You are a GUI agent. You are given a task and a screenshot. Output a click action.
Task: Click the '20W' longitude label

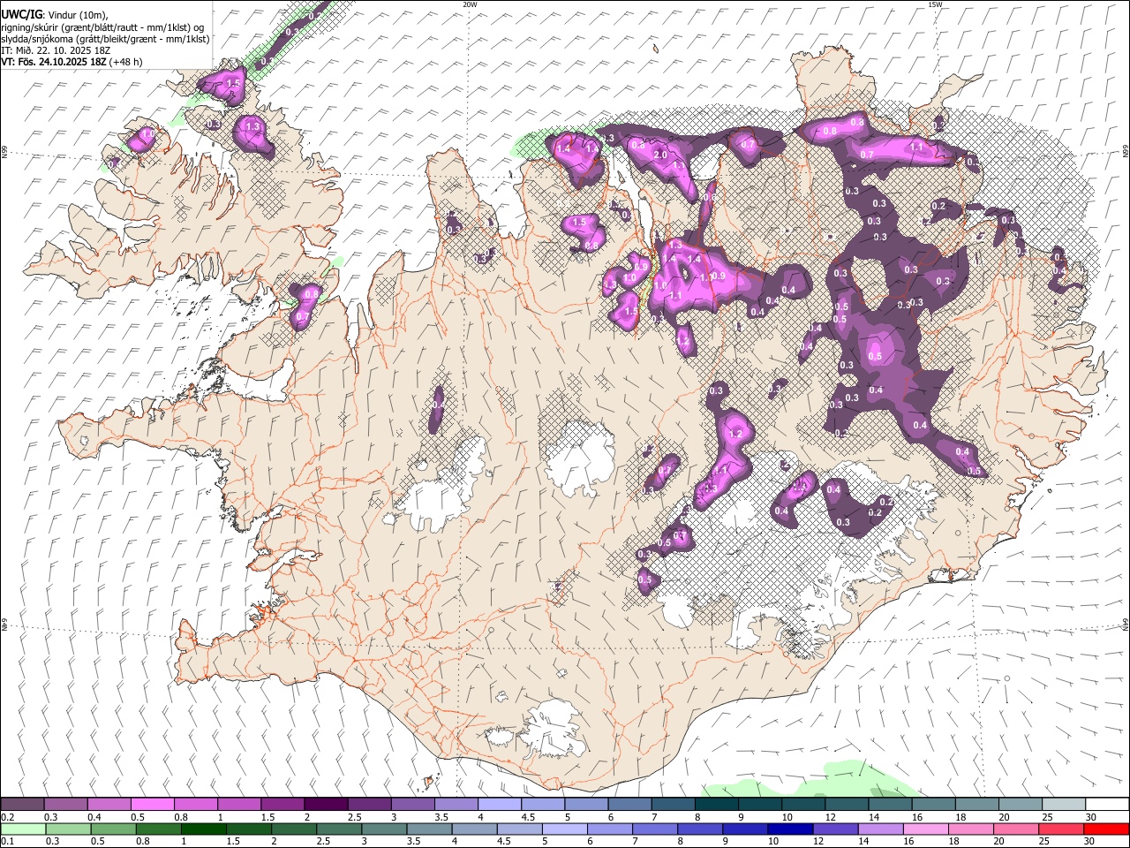point(470,4)
